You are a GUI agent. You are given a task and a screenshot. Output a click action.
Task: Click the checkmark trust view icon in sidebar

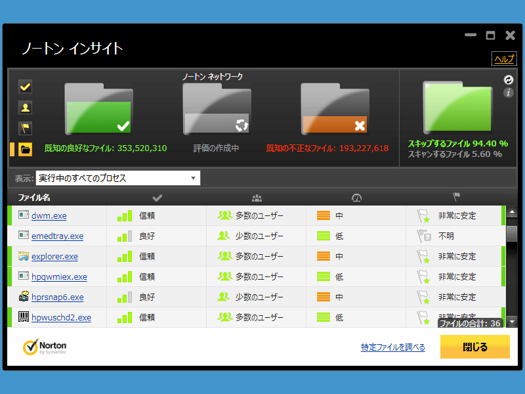[x=25, y=87]
